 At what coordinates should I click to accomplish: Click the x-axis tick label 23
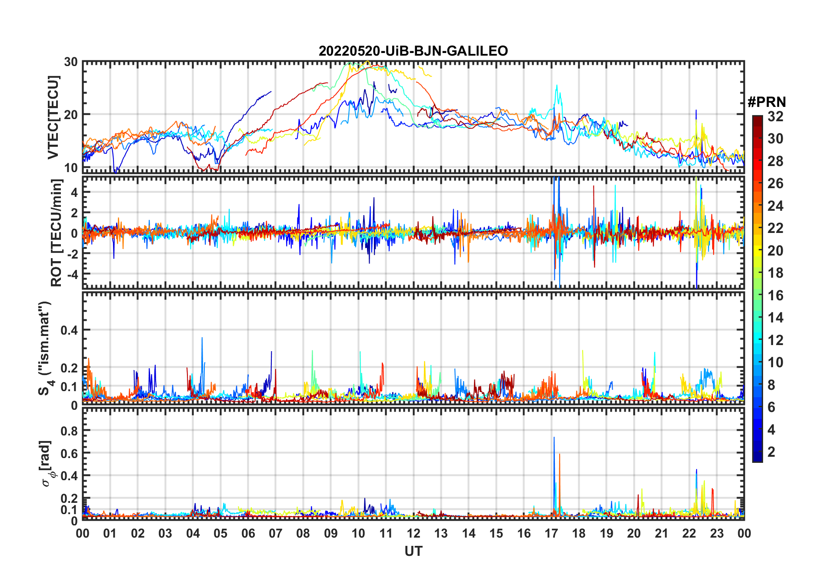point(717,533)
